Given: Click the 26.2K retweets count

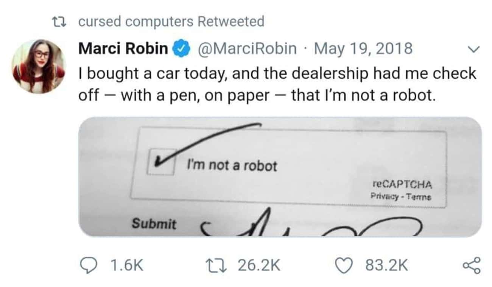Looking at the screenshot, I should [259, 265].
